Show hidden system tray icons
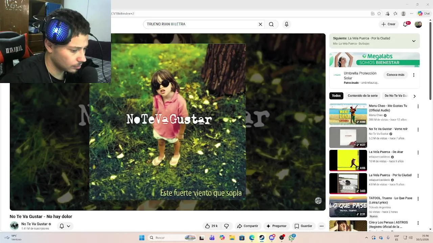Viewport: 433px width, 243px height. 366,238
